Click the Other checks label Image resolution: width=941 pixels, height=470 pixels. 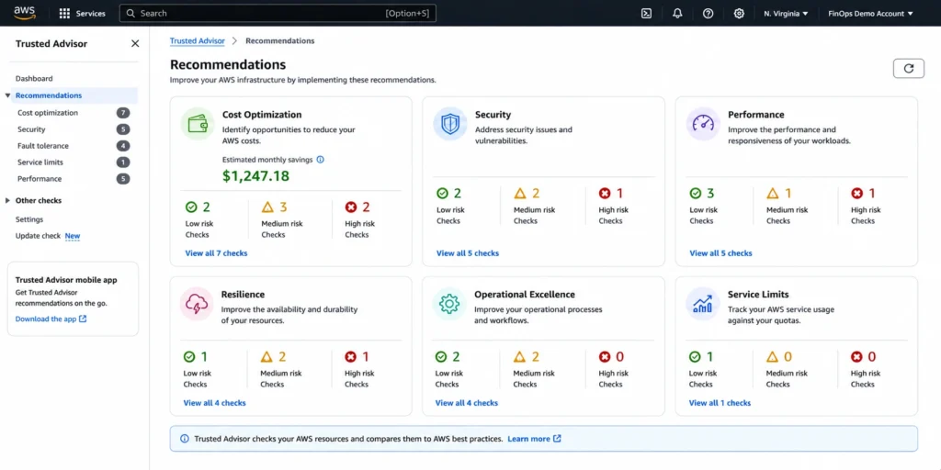coord(39,201)
